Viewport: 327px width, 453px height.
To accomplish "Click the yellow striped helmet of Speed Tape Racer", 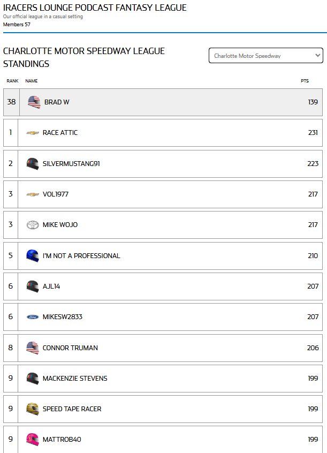I will (33, 409).
